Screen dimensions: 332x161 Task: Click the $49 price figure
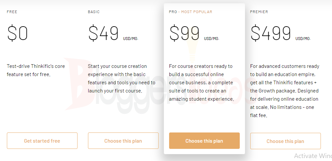pyautogui.click(x=103, y=33)
